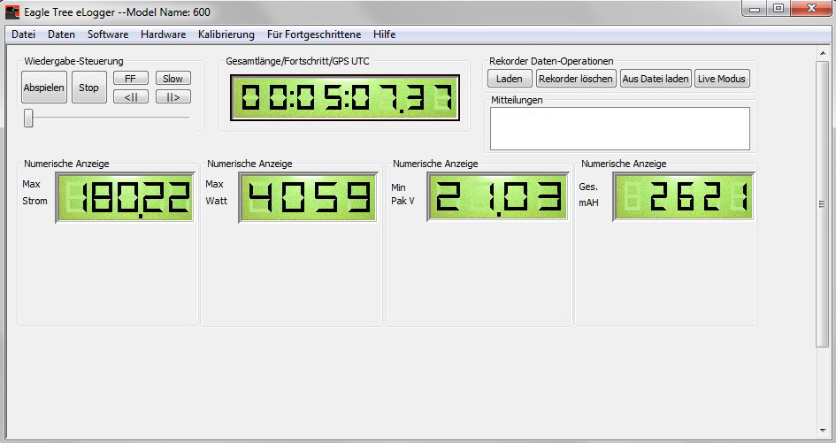The image size is (836, 443).
Task: Click the Rekorder Daten-Operationen label
Action: tap(551, 61)
